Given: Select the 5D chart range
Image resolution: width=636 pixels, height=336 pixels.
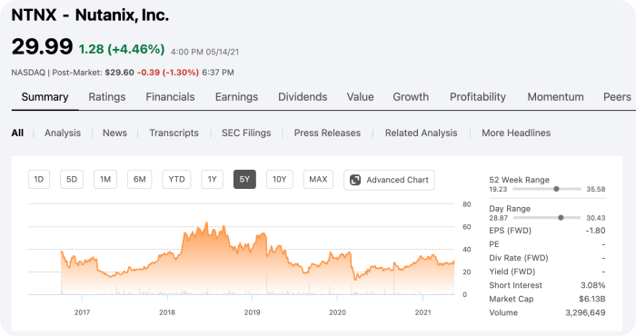Looking at the screenshot, I should click(72, 180).
